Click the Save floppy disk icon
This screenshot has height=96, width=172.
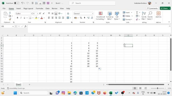(x=48, y=3)
